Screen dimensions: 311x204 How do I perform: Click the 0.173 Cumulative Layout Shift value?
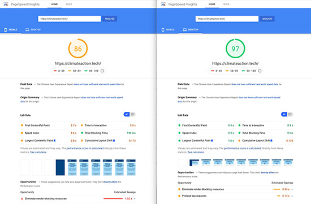click(132, 141)
